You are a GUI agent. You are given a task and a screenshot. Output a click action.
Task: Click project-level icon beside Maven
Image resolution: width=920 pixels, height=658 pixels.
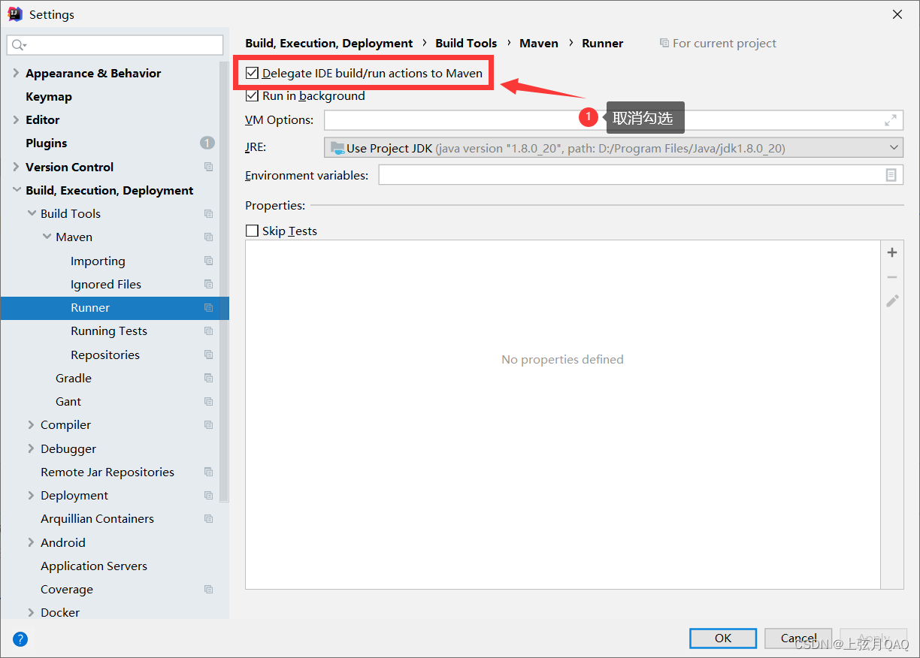tap(209, 237)
